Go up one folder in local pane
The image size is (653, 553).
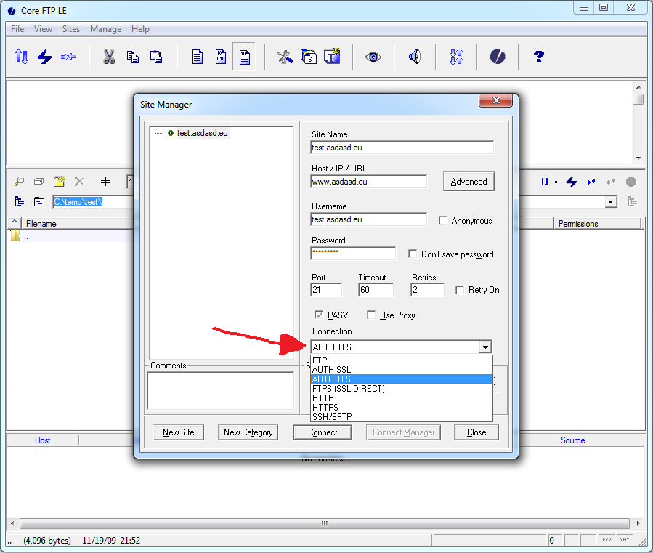pos(39,202)
